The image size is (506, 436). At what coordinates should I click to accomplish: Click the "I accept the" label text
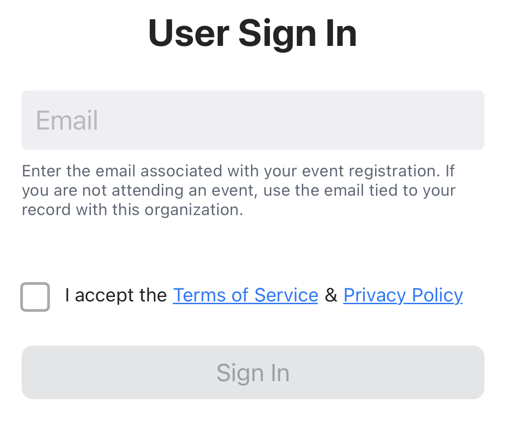(116, 295)
